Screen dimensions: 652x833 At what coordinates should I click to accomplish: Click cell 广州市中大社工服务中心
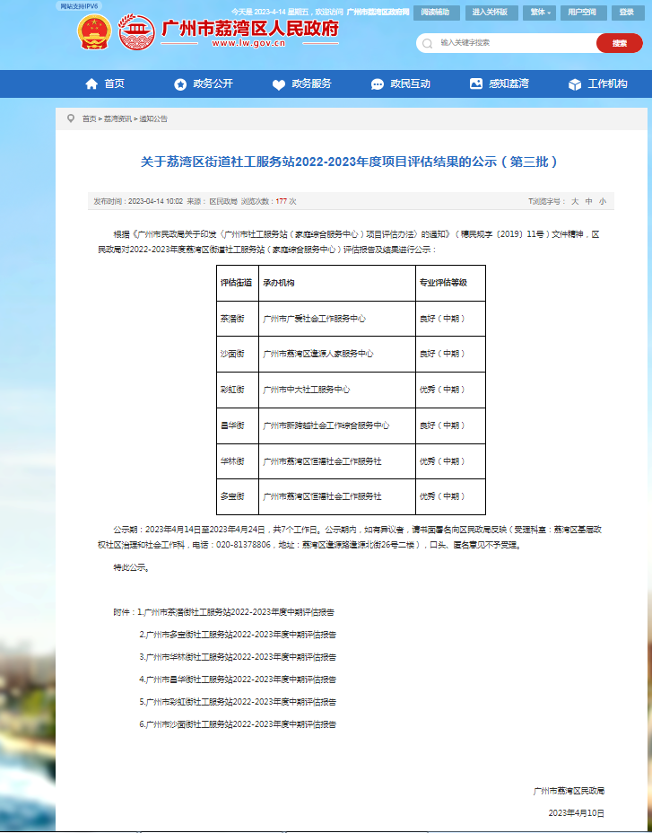coord(337,390)
